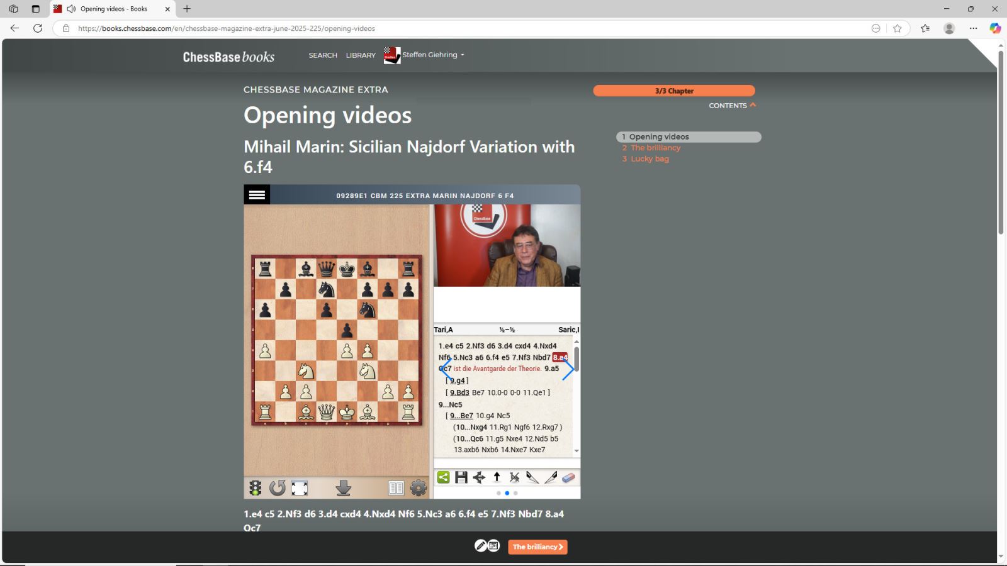Image resolution: width=1007 pixels, height=566 pixels.
Task: Save the game with the floppy disk icon
Action: click(461, 477)
